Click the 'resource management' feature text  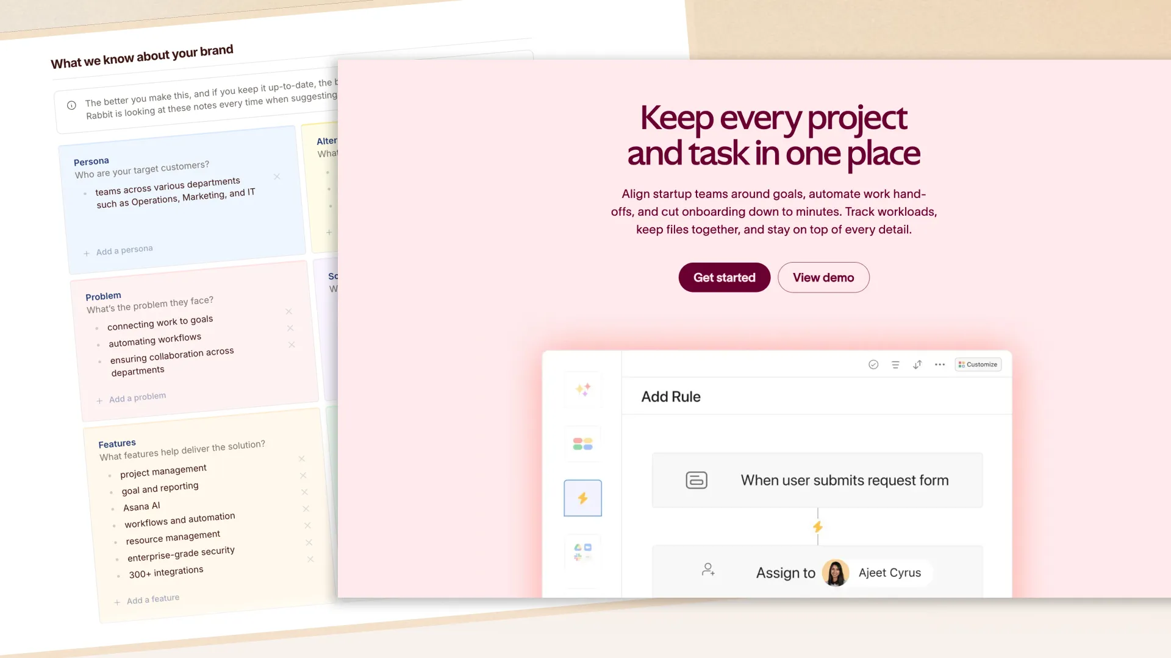point(173,537)
